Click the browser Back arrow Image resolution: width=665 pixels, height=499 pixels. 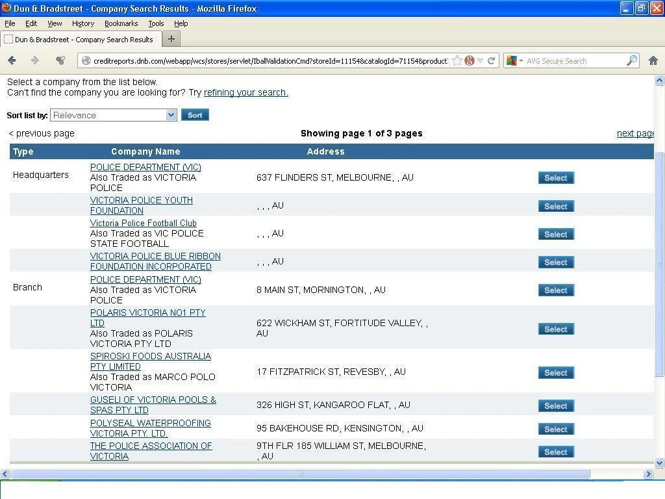[12, 60]
